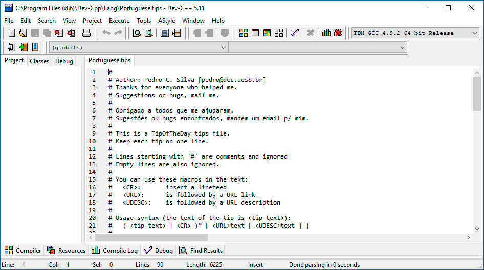This screenshot has width=484, height=270.
Task: Open the empty function list dropdown
Action: [x=318, y=47]
